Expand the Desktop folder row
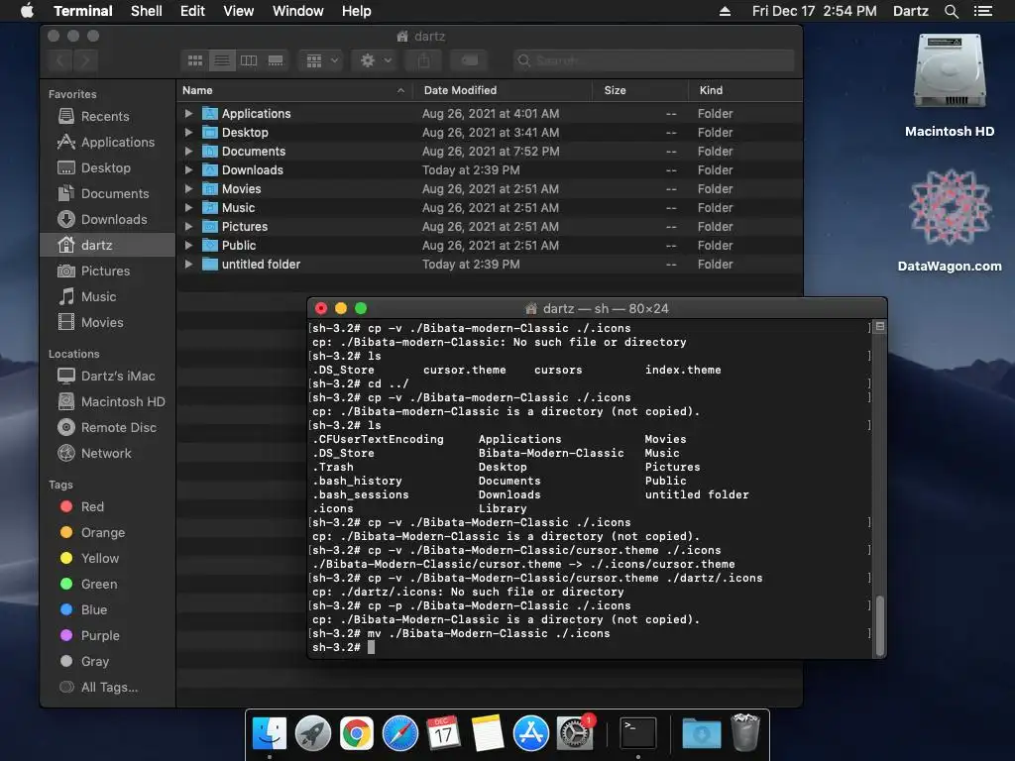 [x=188, y=132]
